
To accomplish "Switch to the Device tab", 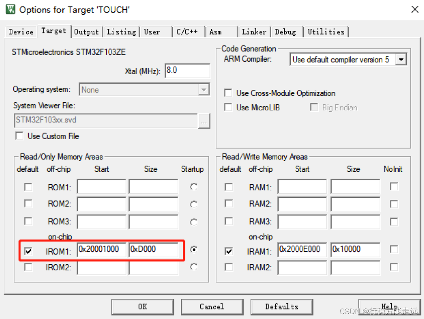I will (21, 32).
